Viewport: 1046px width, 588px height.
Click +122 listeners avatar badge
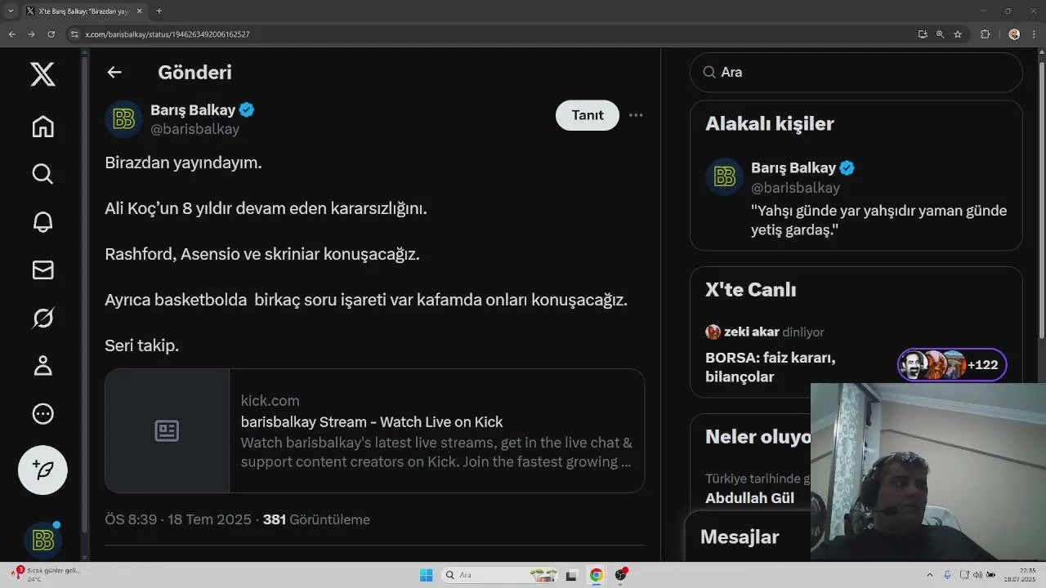point(952,365)
